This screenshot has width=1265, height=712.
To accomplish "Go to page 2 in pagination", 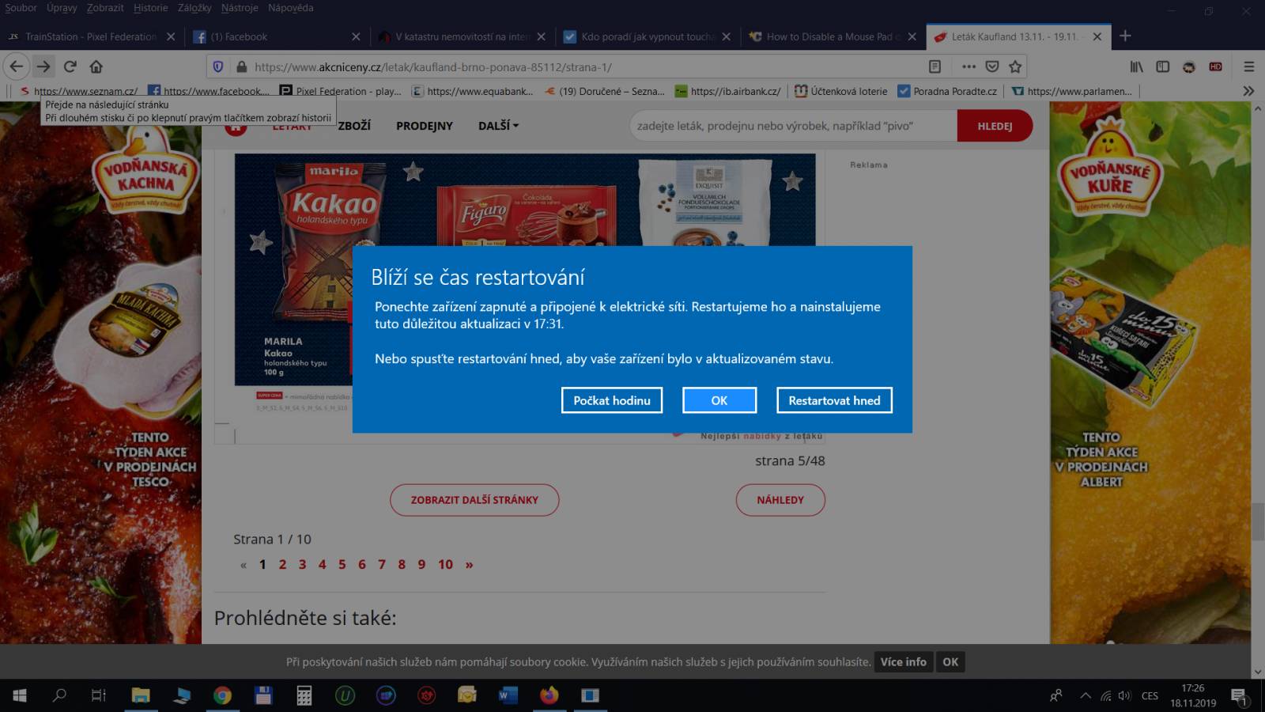I will tap(282, 564).
